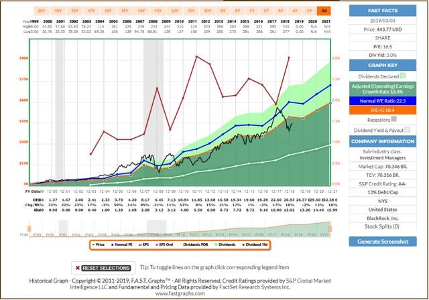Toggle the Dividends POR legend item
Image resolution: width=429 pixels, height=300 pixels.
(x=194, y=244)
